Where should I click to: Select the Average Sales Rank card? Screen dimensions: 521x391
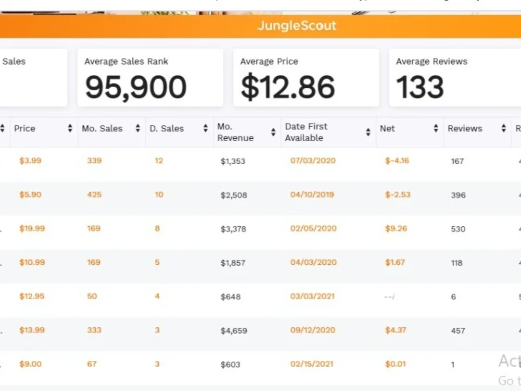coord(150,78)
